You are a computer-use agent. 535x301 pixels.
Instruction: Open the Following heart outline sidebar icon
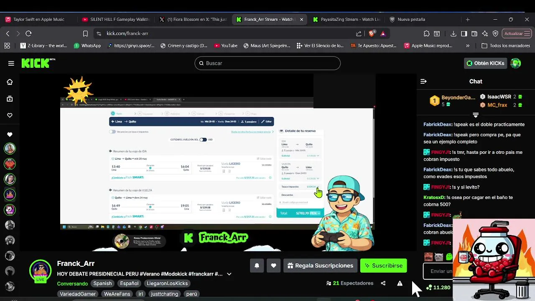point(10,115)
